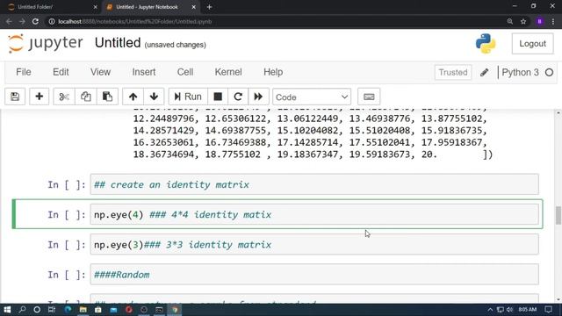562x316 pixels.
Task: Open the browser zoom magnifier icon
Action: (509, 21)
